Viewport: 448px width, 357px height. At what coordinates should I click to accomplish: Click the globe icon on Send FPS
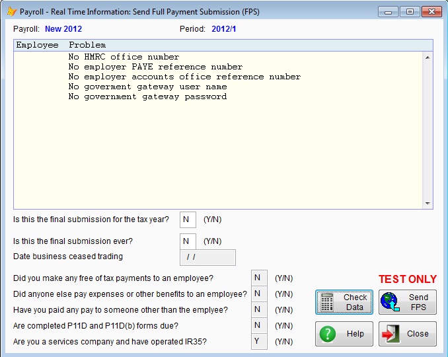pyautogui.click(x=390, y=302)
